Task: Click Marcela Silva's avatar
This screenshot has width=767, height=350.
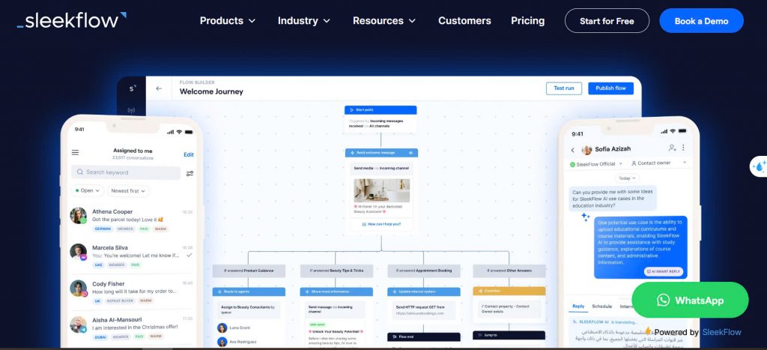Action: [78, 252]
